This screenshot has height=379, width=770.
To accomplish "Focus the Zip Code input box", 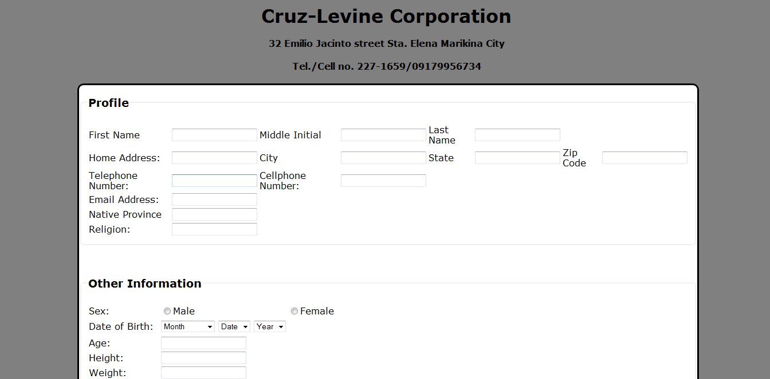I will [645, 158].
